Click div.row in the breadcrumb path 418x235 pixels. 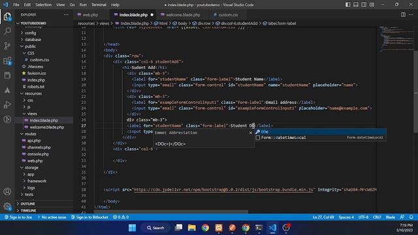pyautogui.click(x=204, y=23)
